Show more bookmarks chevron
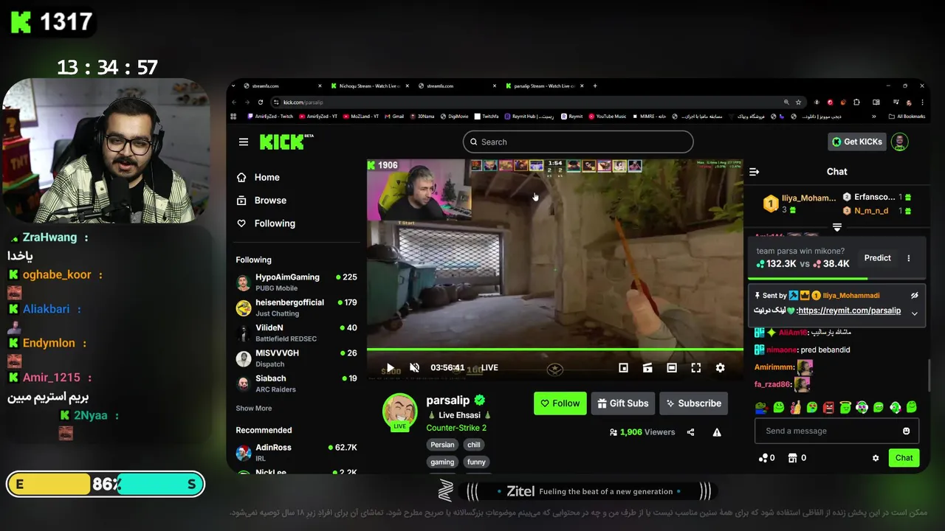 (x=874, y=117)
